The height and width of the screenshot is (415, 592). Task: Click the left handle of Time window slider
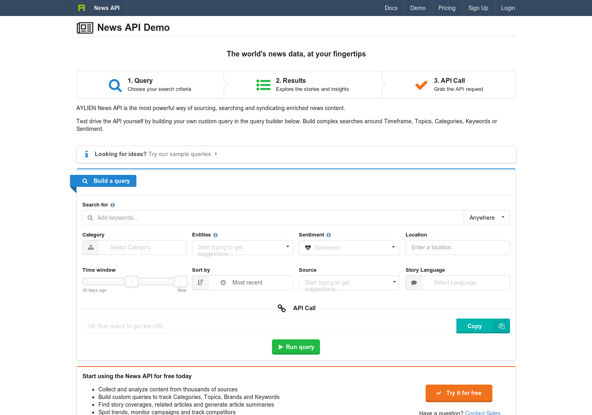pyautogui.click(x=132, y=281)
